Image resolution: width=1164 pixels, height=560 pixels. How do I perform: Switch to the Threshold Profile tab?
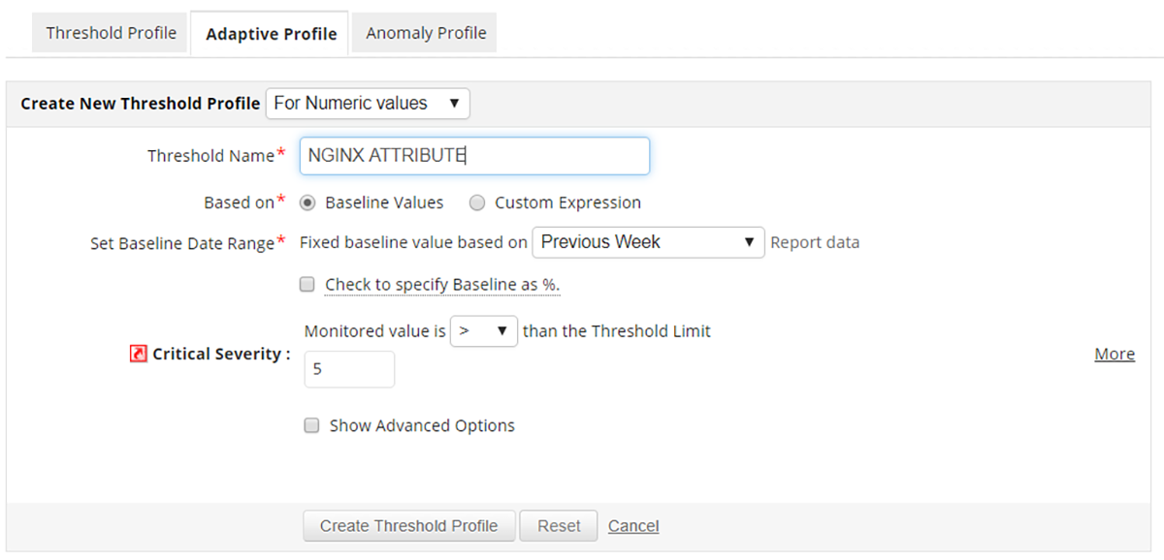coord(112,33)
